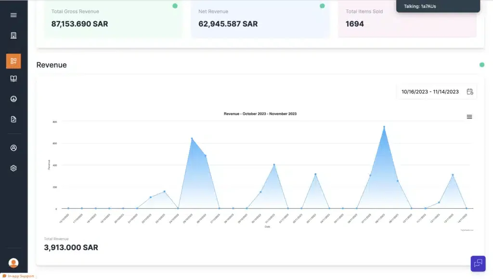
Task: Open the settings gear icon
Action: (13, 168)
